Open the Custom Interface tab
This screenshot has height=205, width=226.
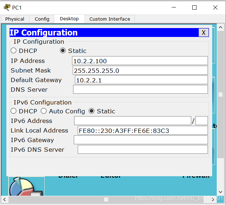pos(110,19)
